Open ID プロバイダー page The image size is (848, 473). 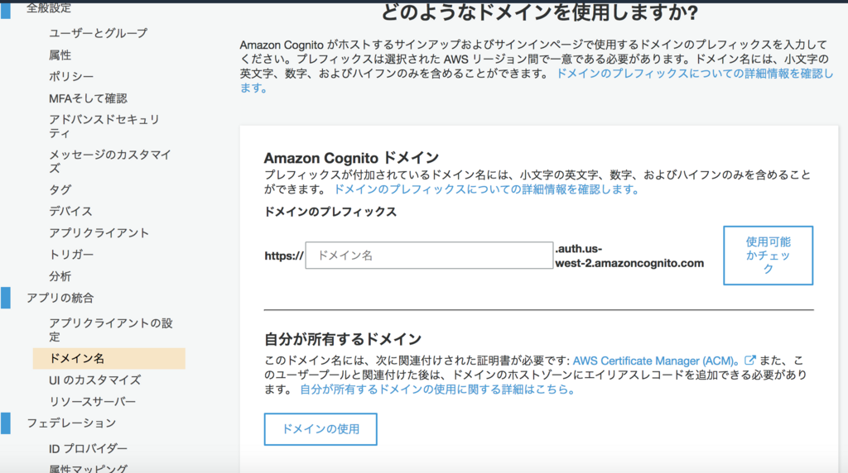click(x=88, y=449)
